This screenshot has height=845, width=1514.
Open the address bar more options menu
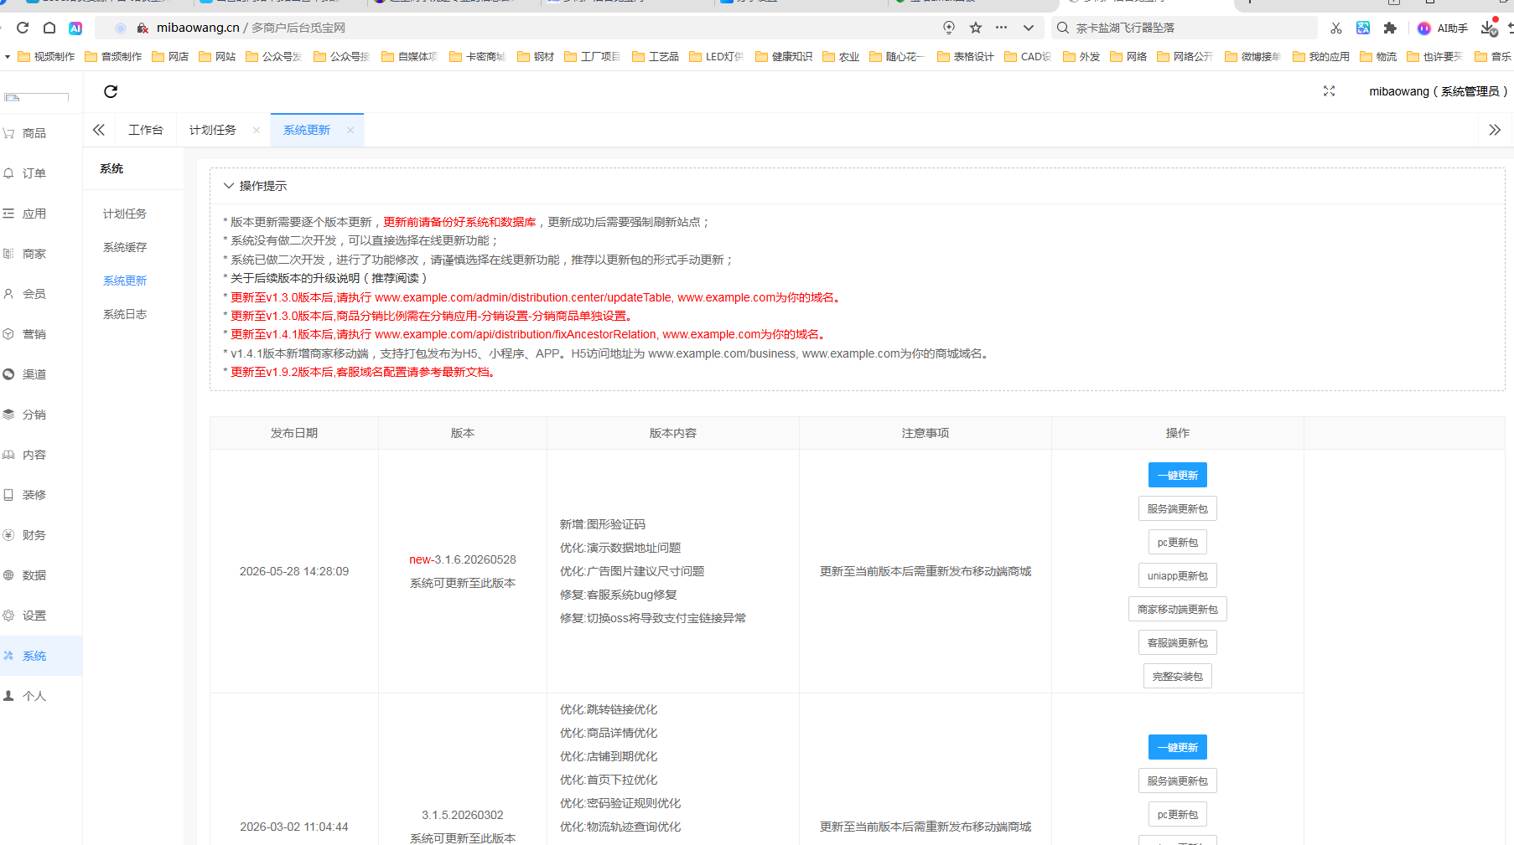tap(1002, 28)
